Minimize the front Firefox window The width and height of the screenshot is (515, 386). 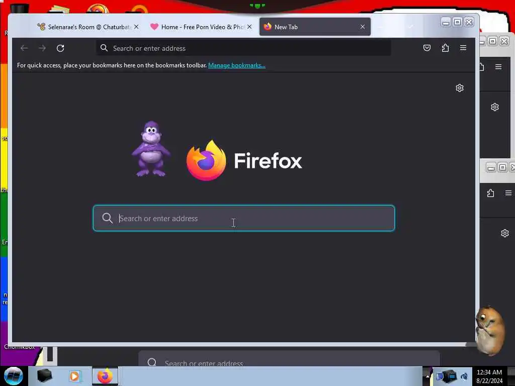446,22
